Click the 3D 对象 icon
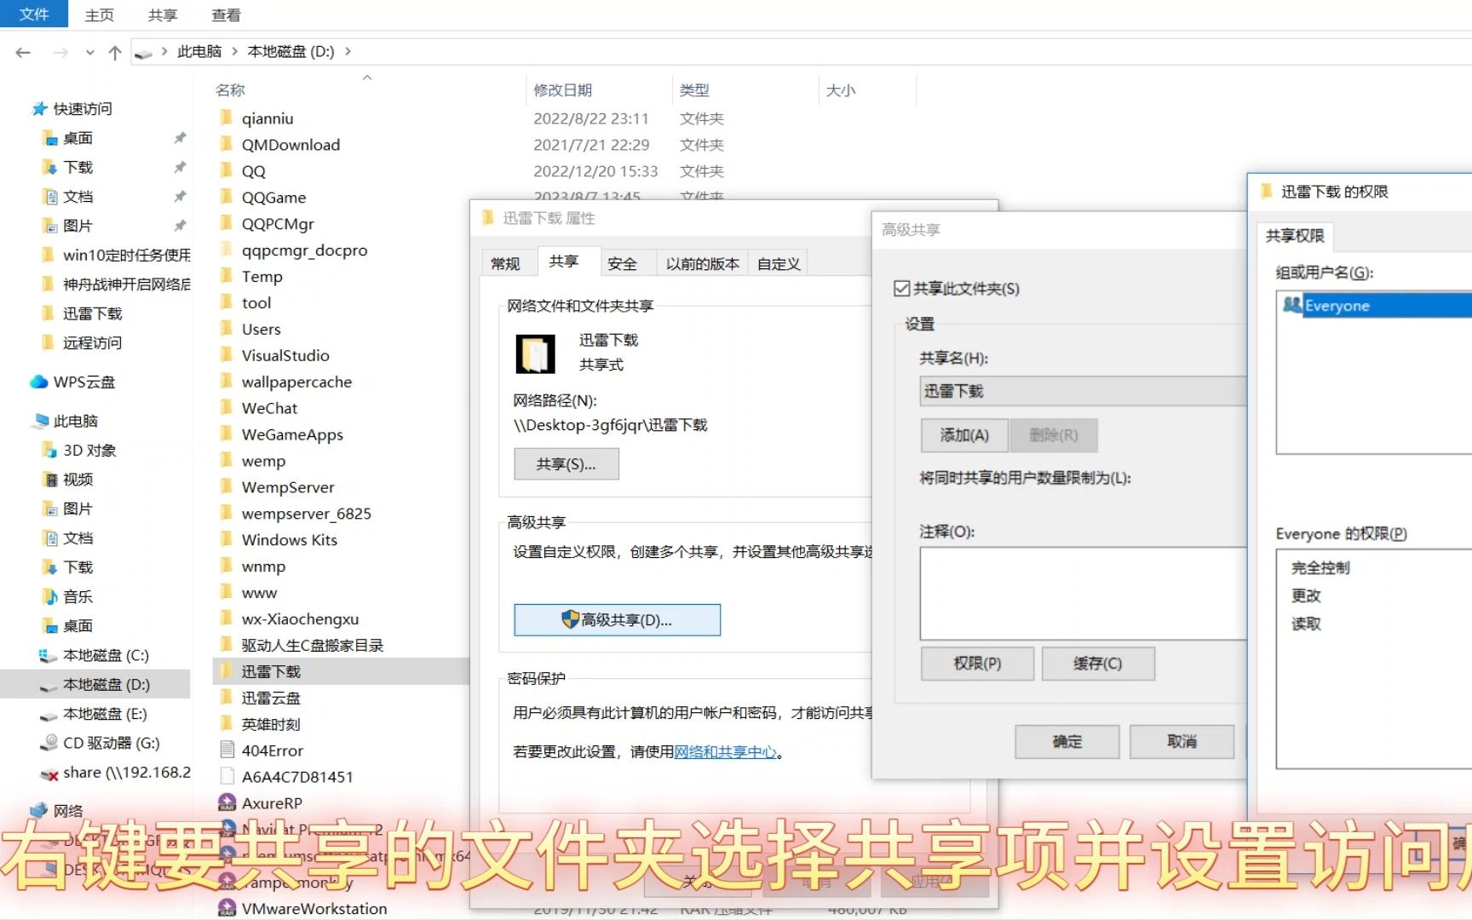The height and width of the screenshot is (920, 1472). tap(50, 450)
